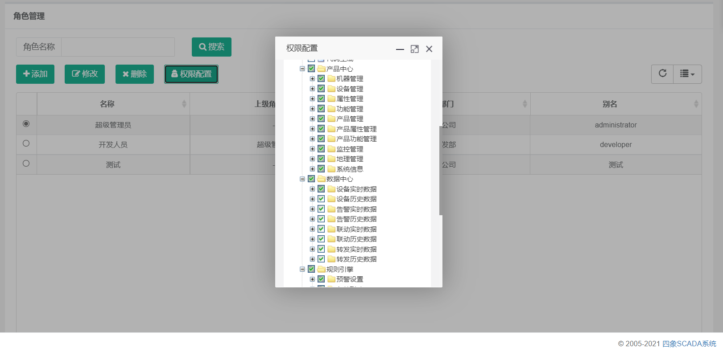The image size is (723, 352).
Task: Open the column list view dropdown
Action: (x=687, y=74)
